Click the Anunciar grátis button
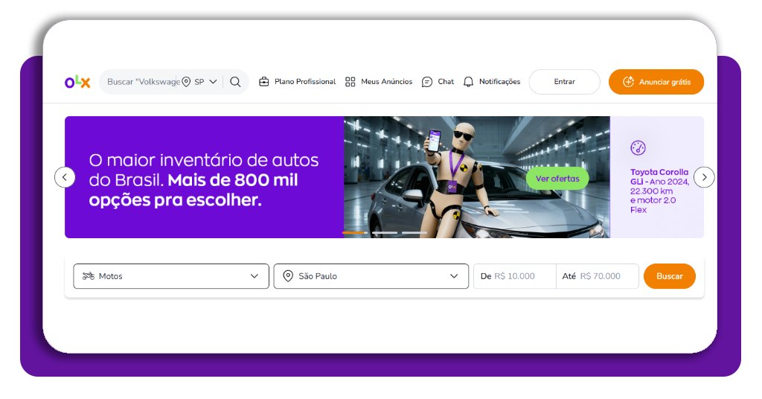Screen dimensions: 762x399 (x=656, y=82)
